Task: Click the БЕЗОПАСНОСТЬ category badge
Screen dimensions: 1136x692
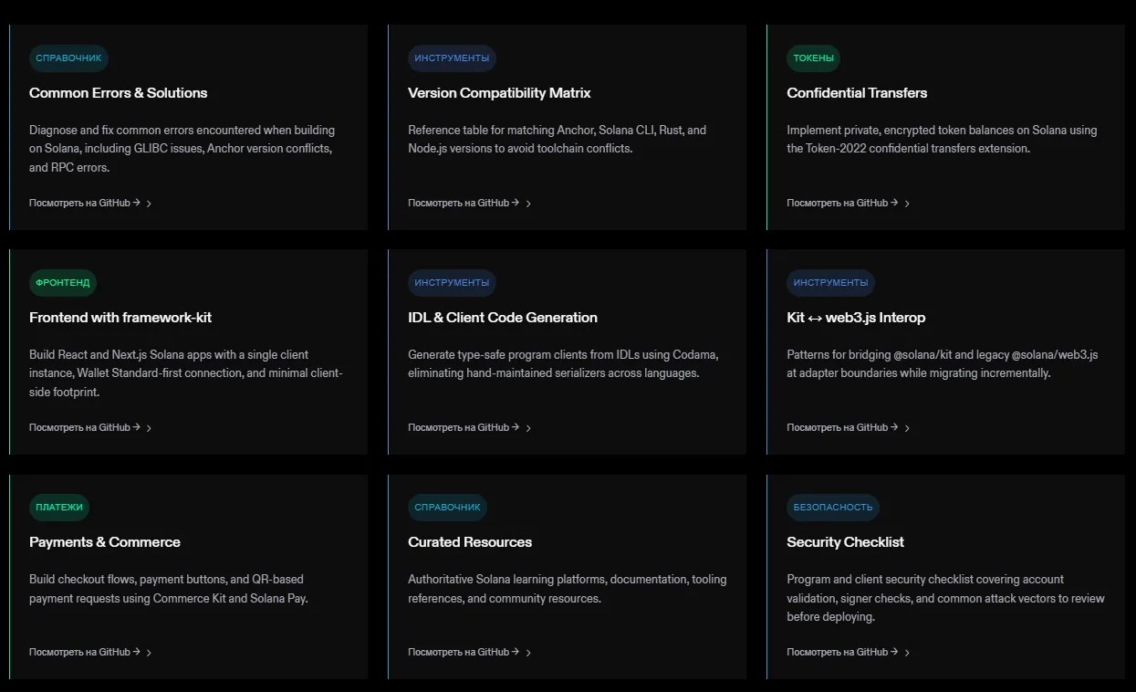Action: (x=832, y=508)
